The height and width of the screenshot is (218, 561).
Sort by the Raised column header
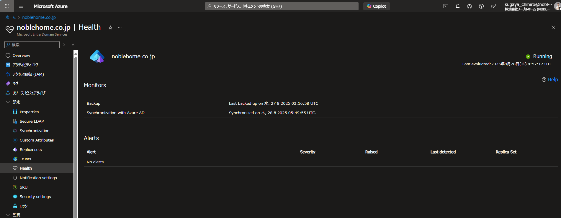pos(371,152)
